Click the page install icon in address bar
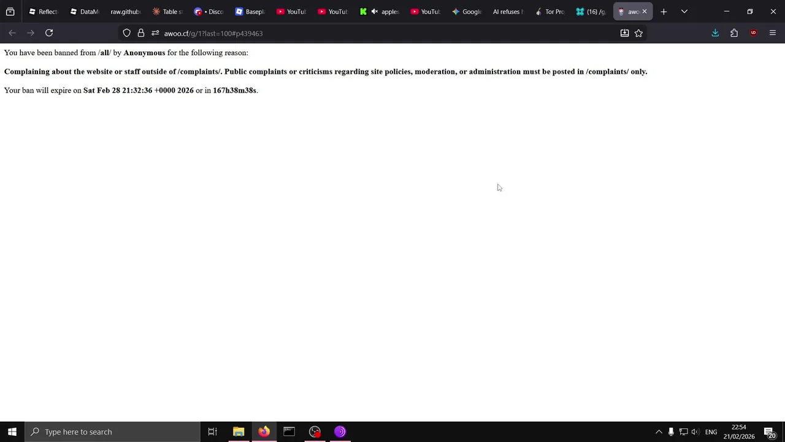785x442 pixels. point(624,33)
